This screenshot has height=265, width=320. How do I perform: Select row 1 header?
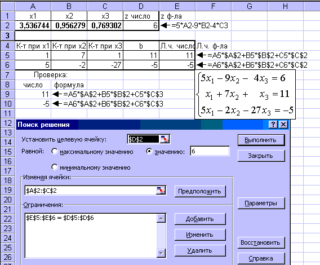tap(7, 16)
